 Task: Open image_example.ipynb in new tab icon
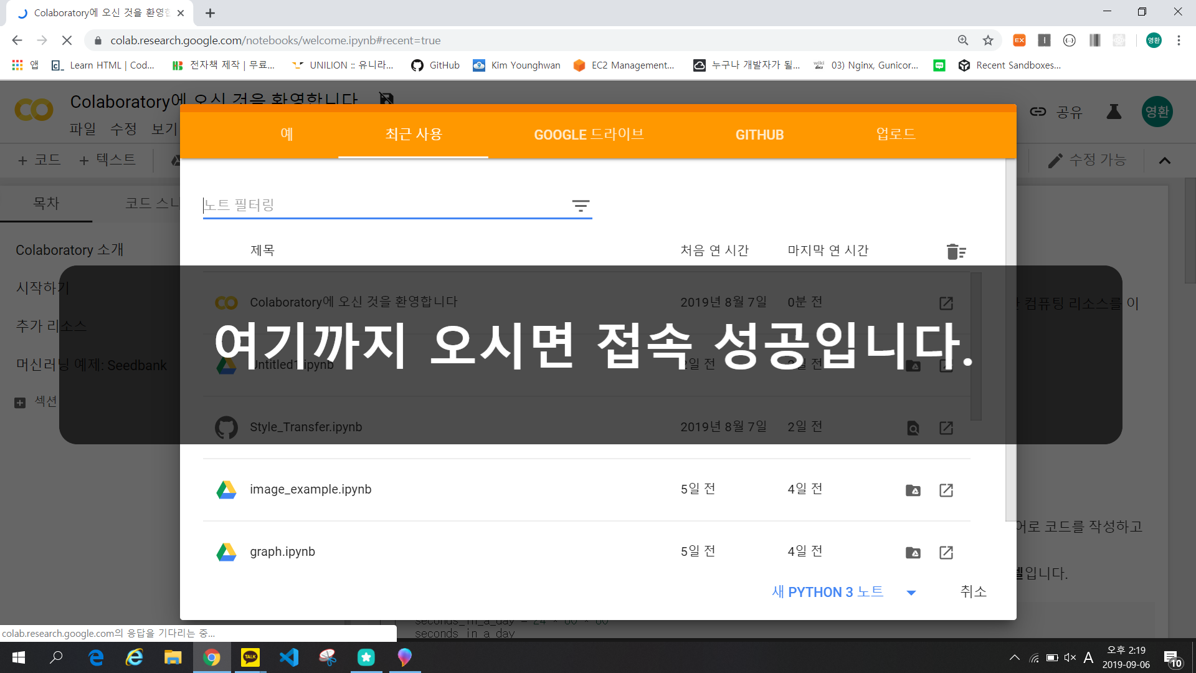pos(946,490)
